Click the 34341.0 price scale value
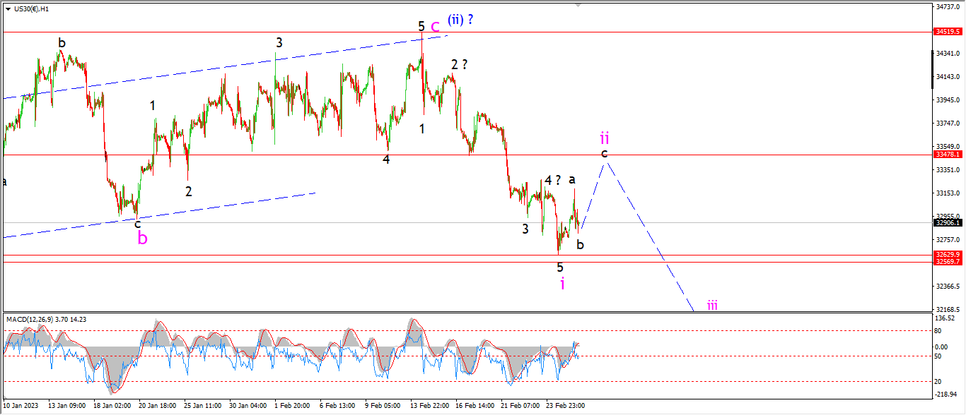This screenshot has width=966, height=415. 948,54
